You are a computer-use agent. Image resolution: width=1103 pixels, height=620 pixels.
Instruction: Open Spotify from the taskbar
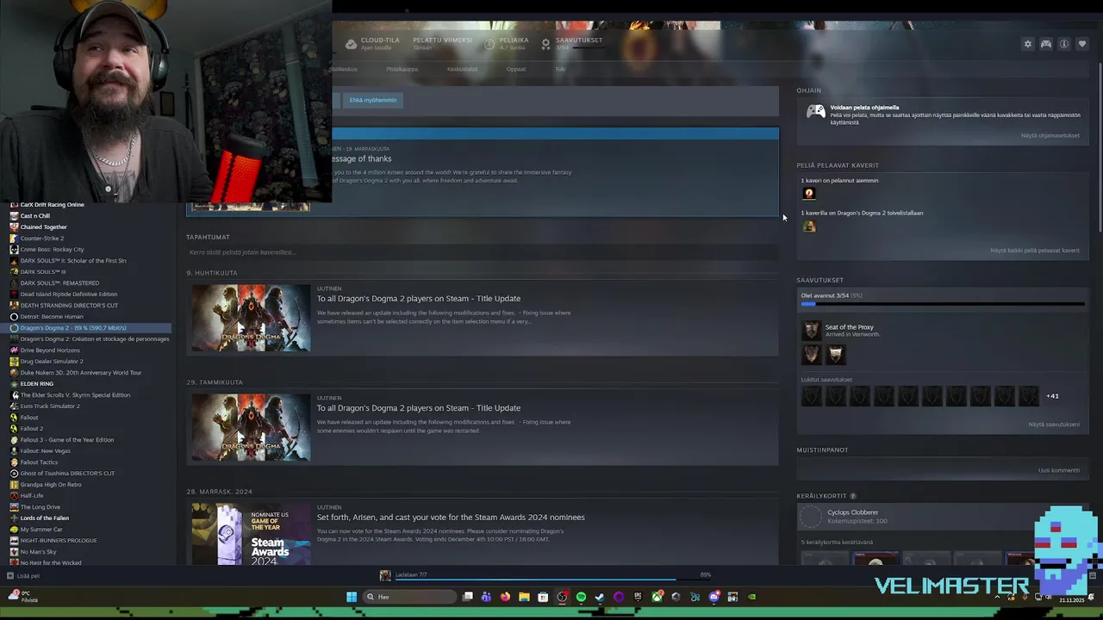point(581,597)
